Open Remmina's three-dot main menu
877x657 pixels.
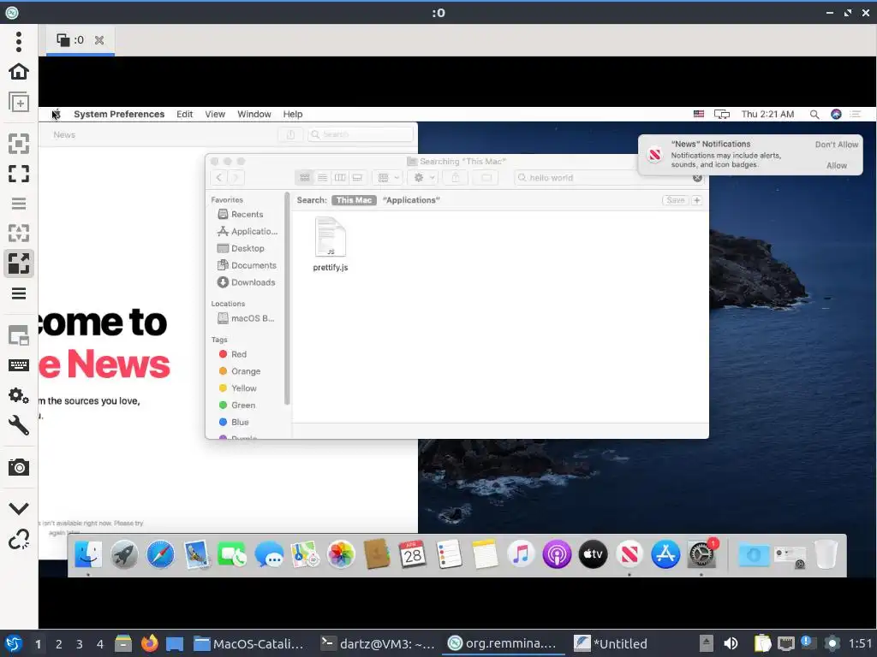[19, 41]
